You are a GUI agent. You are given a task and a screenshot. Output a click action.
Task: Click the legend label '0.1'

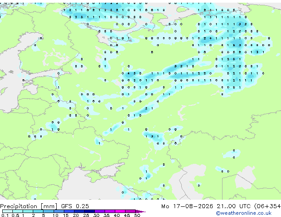[x=5, y=215]
